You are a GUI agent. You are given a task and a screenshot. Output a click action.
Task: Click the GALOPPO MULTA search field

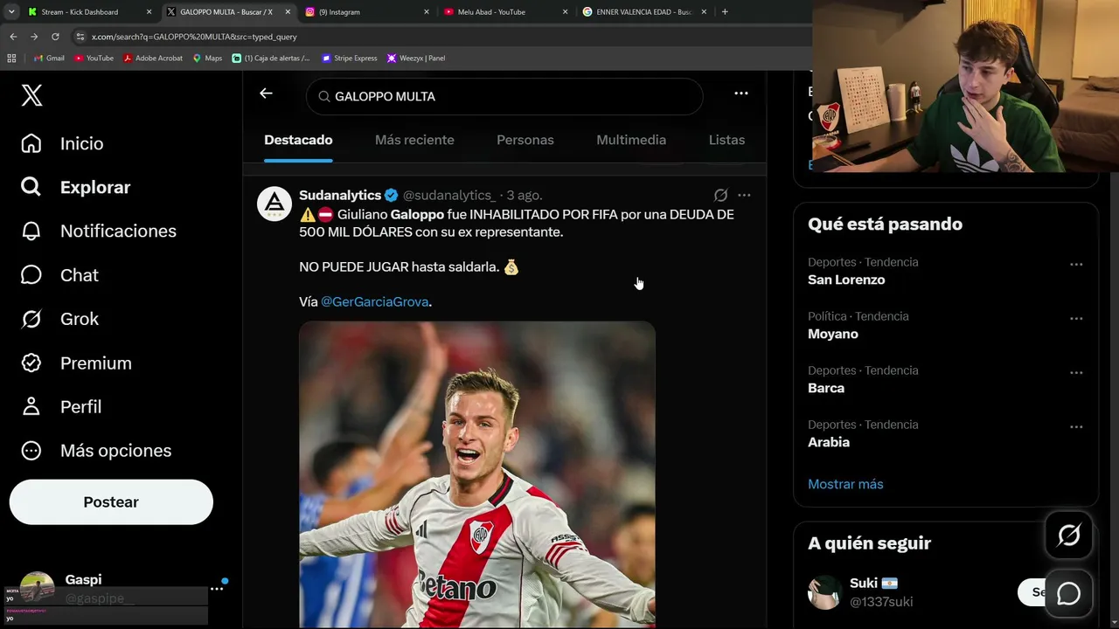(504, 96)
